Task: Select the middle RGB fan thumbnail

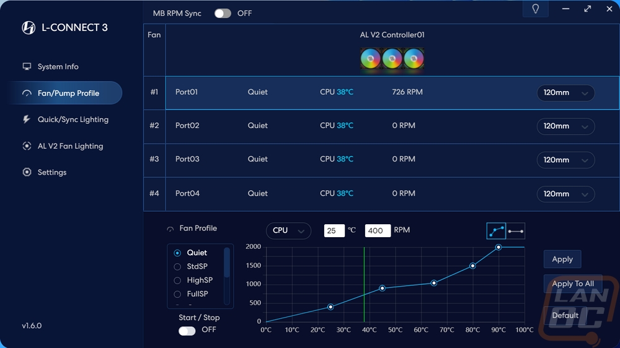Action: click(392, 58)
